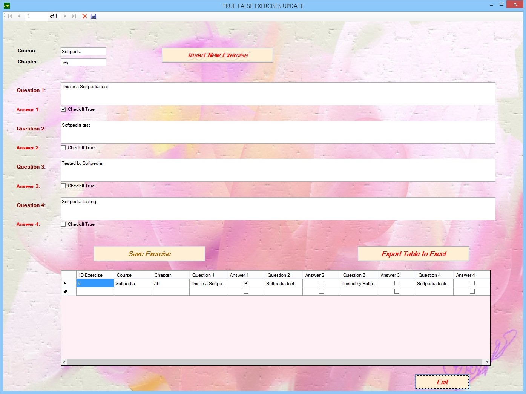Click Export Table to Excel button
The width and height of the screenshot is (526, 394).
414,254
